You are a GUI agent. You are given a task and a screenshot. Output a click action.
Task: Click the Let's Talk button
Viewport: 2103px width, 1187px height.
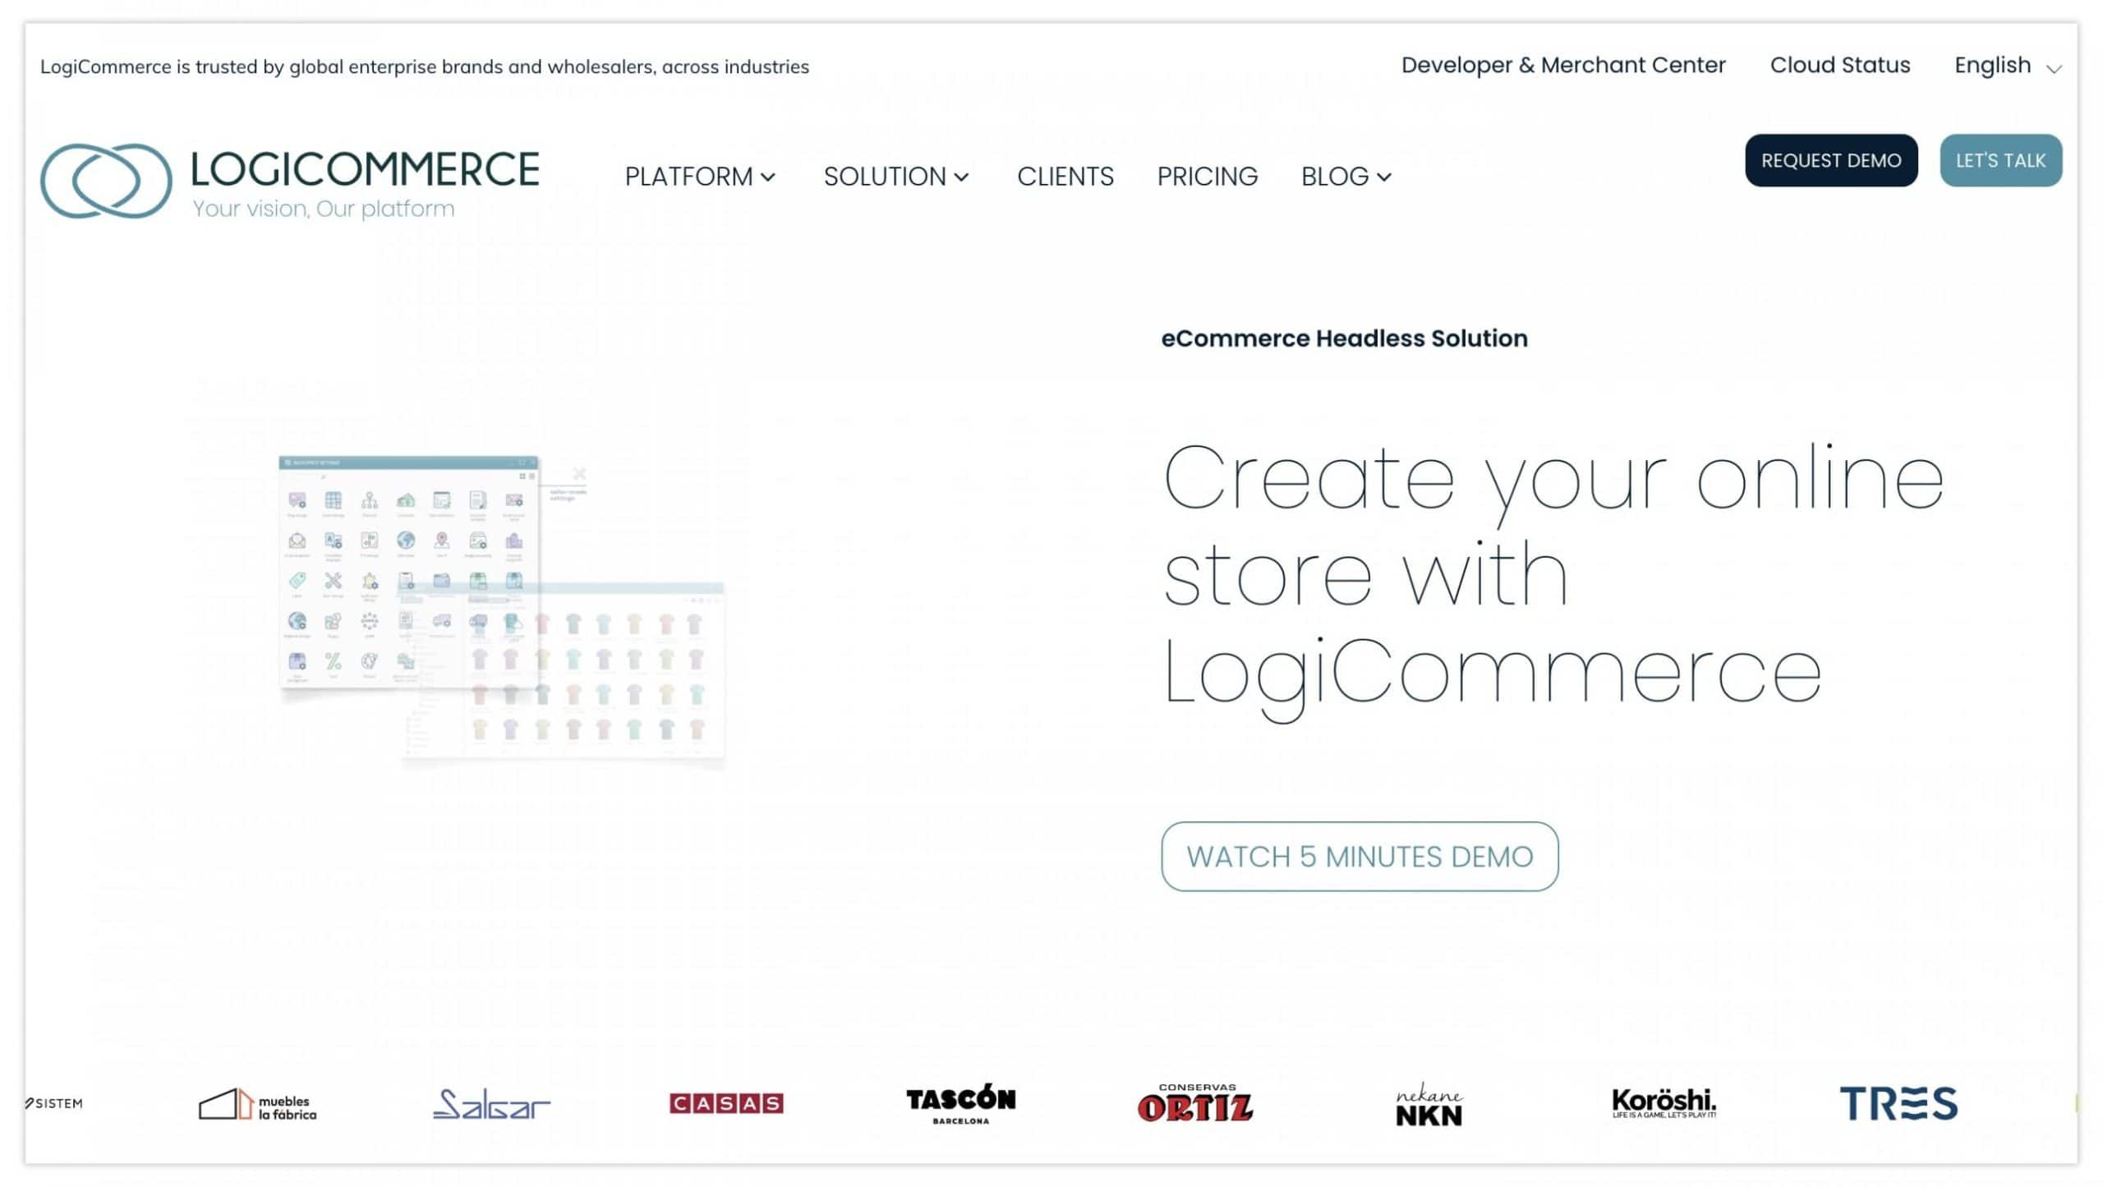point(2000,160)
